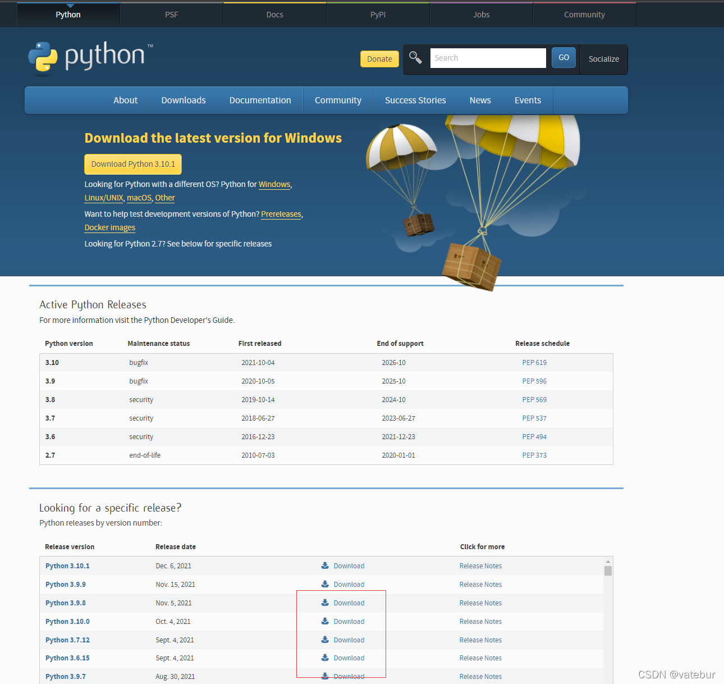Screen dimensions: 724x684
Task: Open the Python 3.9.7 release page
Action: [x=66, y=677]
